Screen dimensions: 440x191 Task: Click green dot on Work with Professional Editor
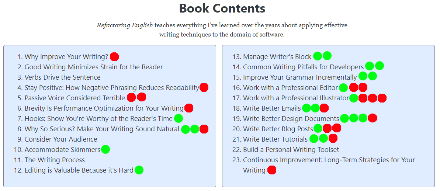(343, 87)
